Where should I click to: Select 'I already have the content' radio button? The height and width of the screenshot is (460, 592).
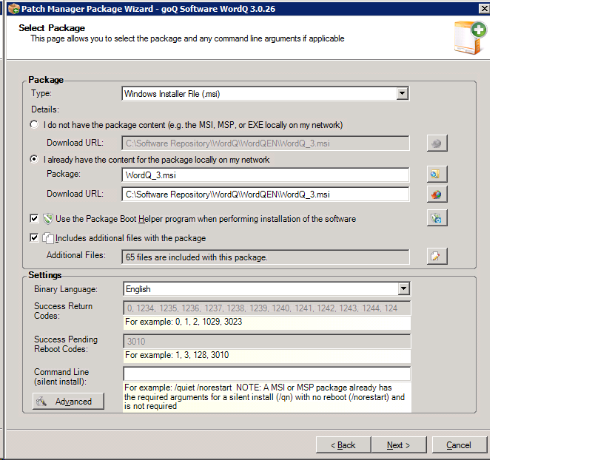[34, 159]
